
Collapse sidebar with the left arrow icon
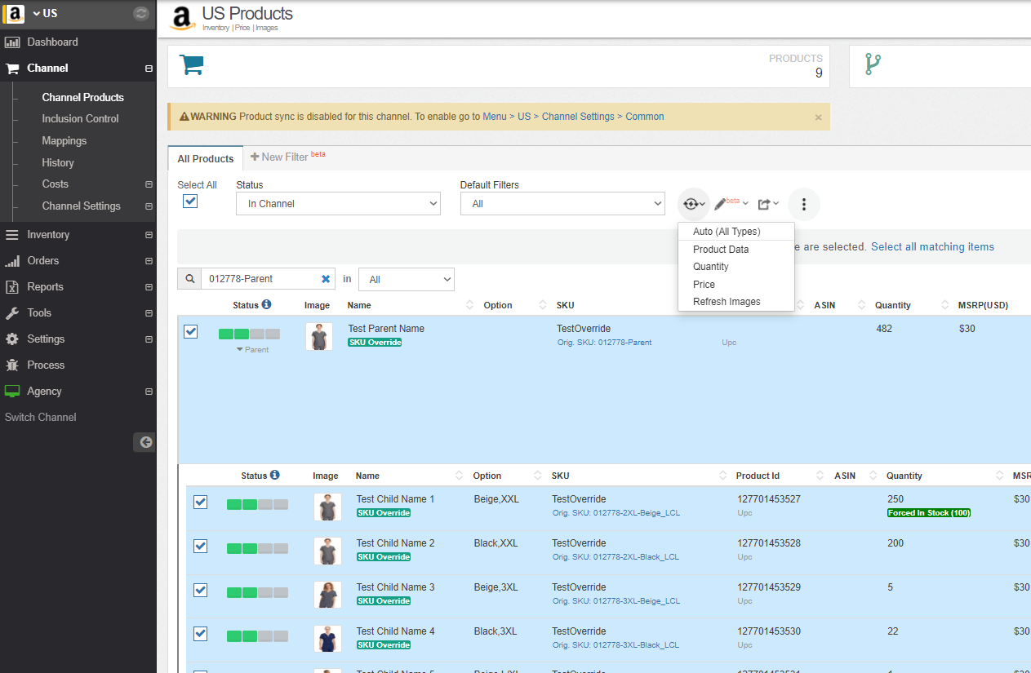[145, 442]
